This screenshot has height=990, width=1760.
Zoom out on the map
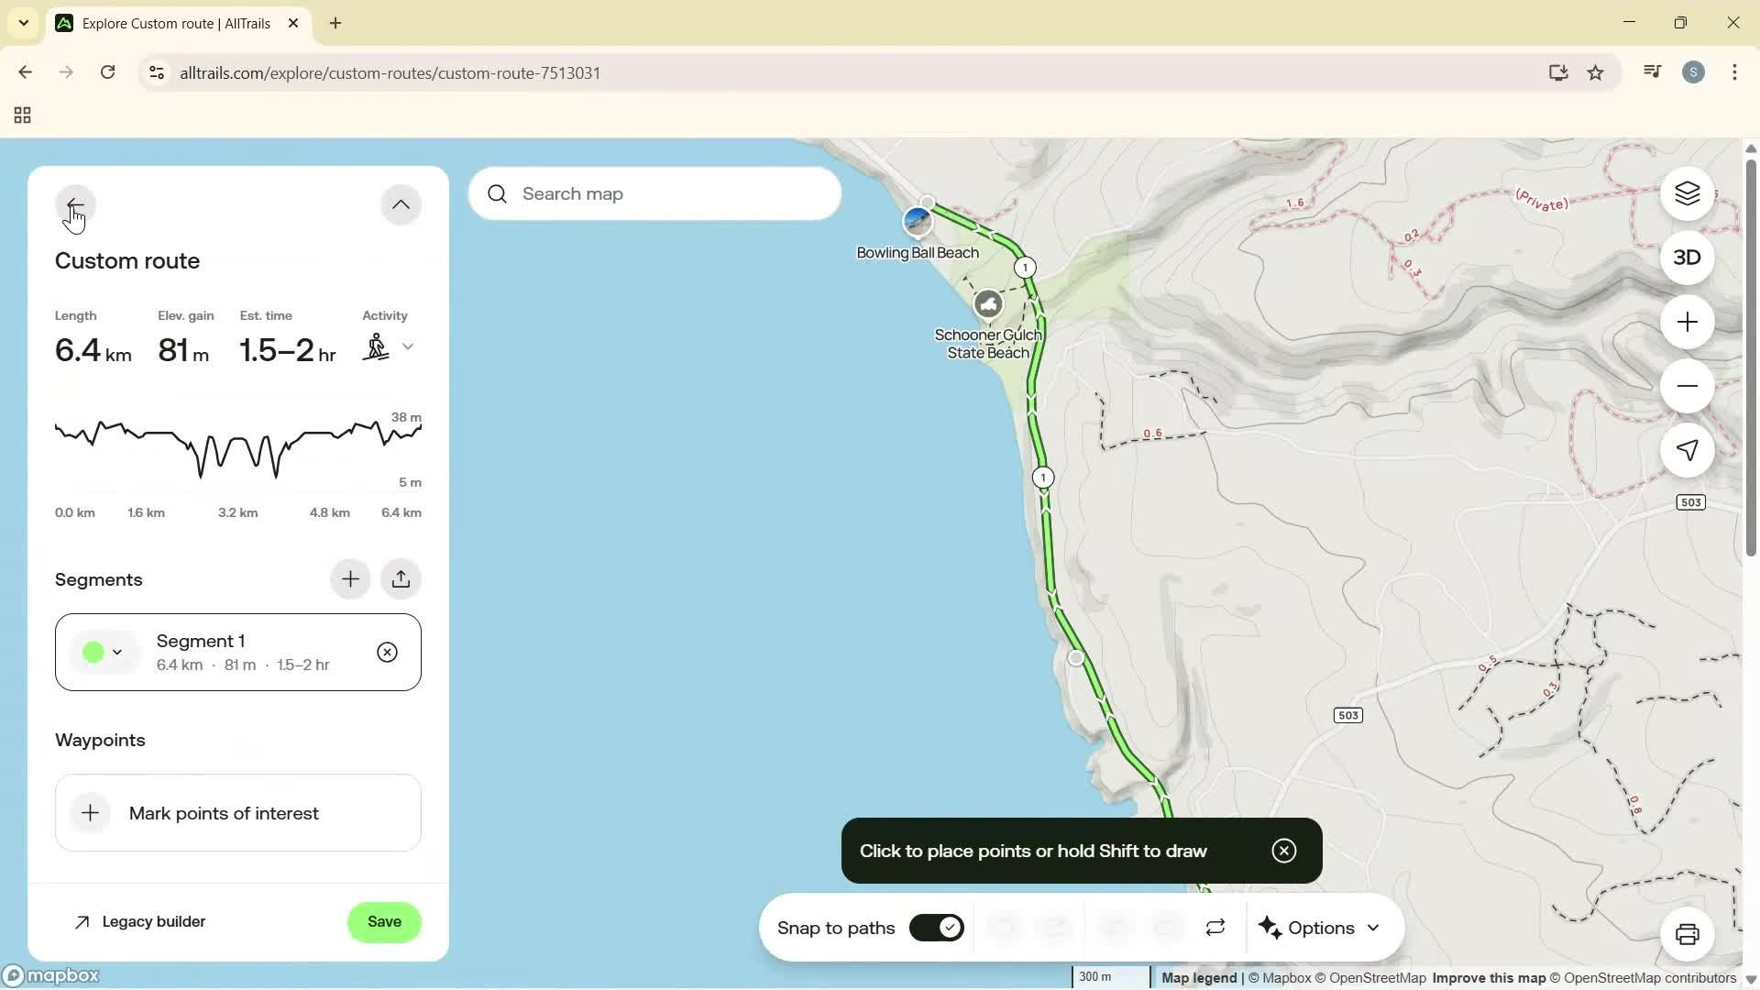point(1687,386)
